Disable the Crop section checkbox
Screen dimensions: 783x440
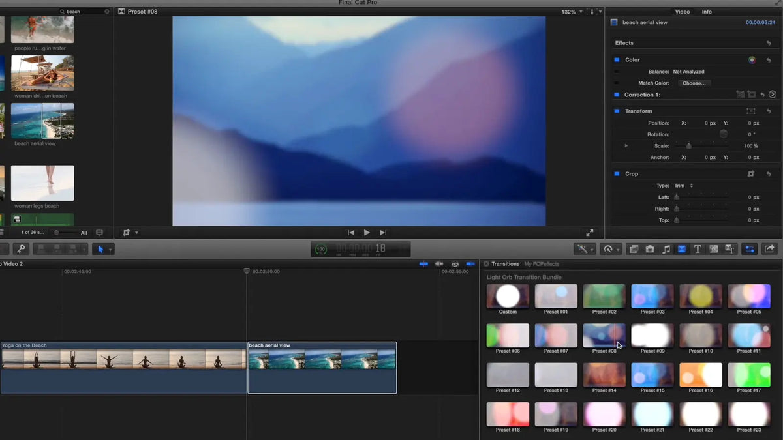point(617,174)
